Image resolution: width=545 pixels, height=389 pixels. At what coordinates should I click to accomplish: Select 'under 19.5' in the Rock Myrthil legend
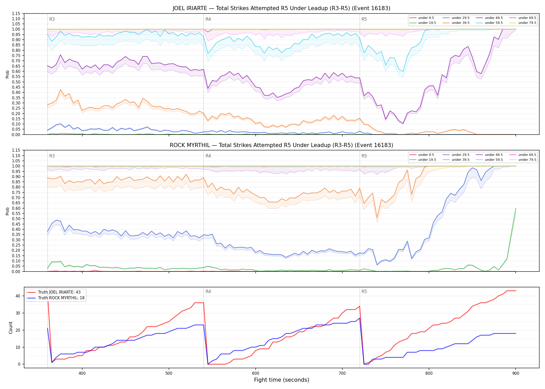click(x=423, y=160)
